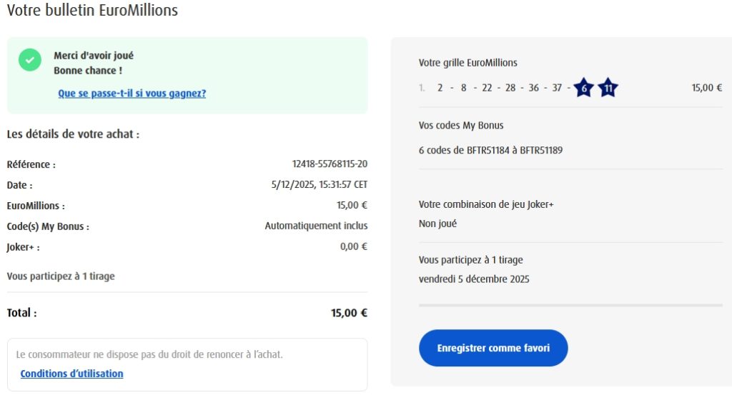Click 'Automatiquement inclus' My Bonus value

click(x=316, y=226)
